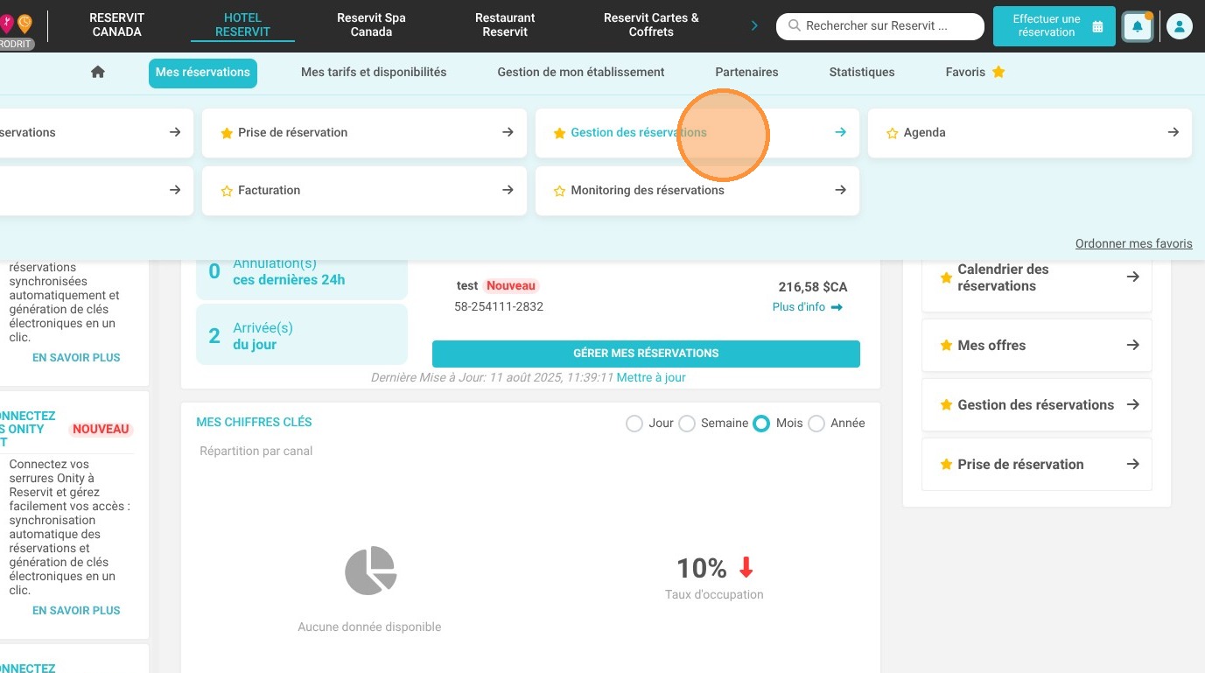Toggle favorite star for Gestion des réservations menu card
The height and width of the screenshot is (673, 1205).
coord(559,133)
